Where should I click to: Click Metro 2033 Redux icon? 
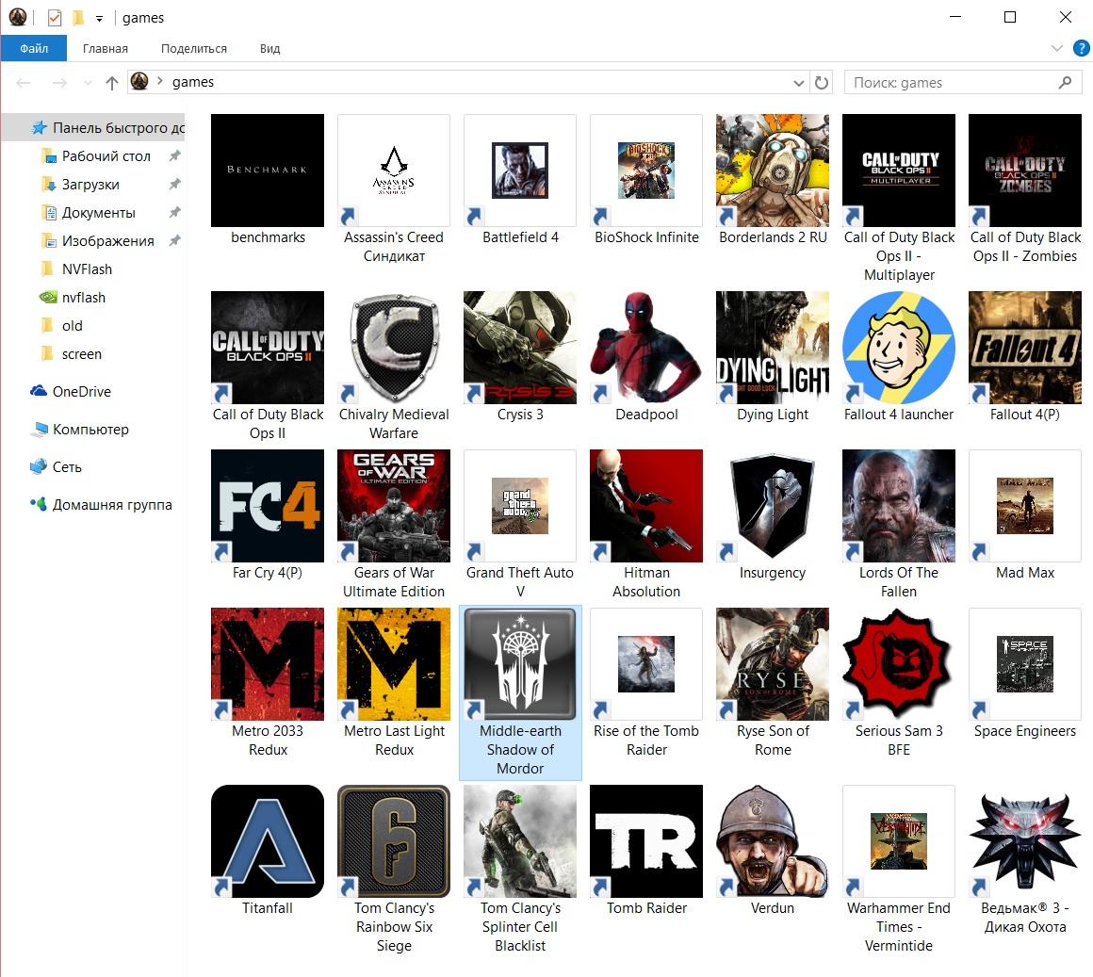268,664
